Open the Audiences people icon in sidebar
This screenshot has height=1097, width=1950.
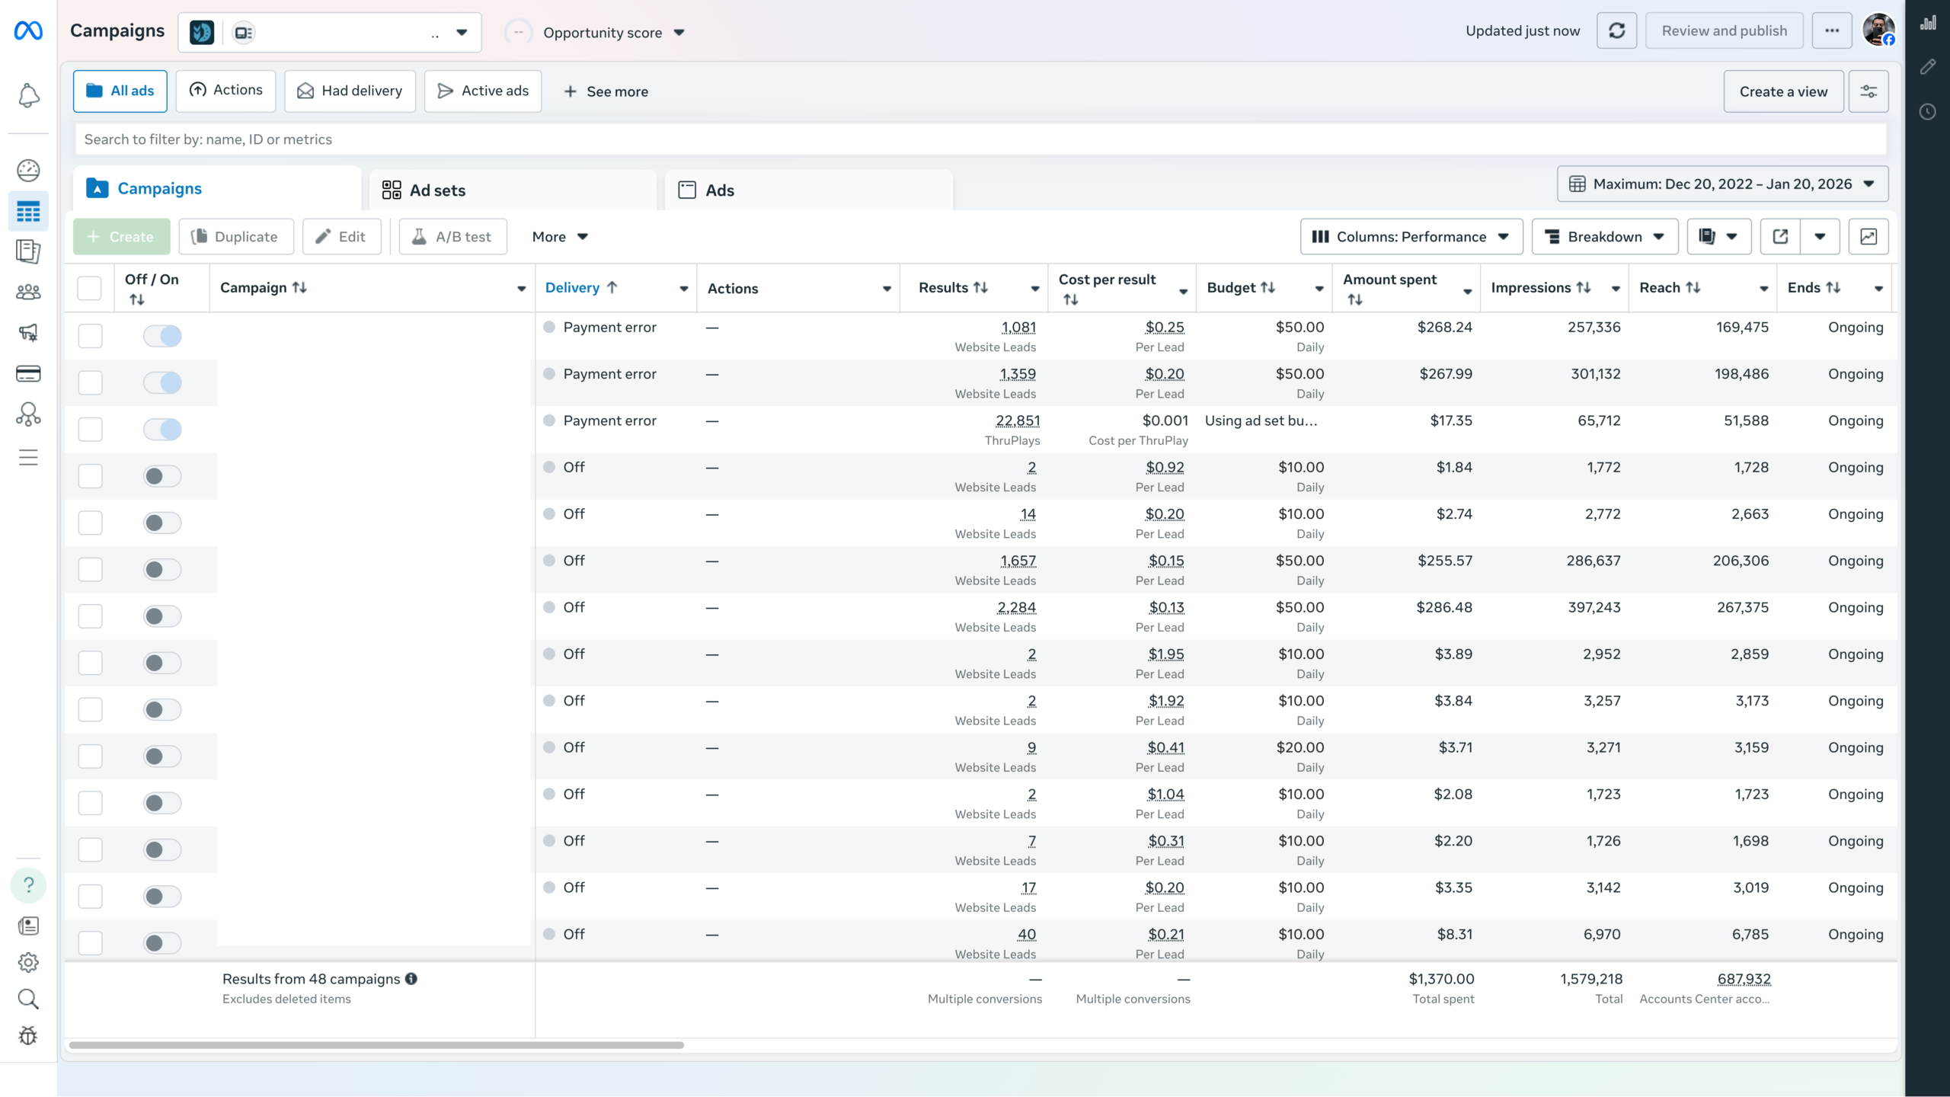click(28, 292)
